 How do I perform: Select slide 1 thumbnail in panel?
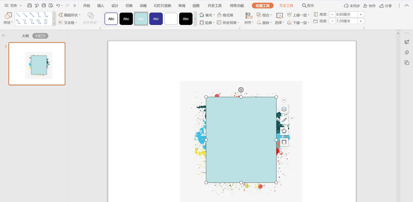37,64
